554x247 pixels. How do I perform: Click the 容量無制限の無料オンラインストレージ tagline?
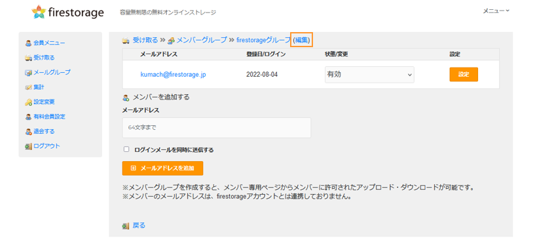pos(168,12)
